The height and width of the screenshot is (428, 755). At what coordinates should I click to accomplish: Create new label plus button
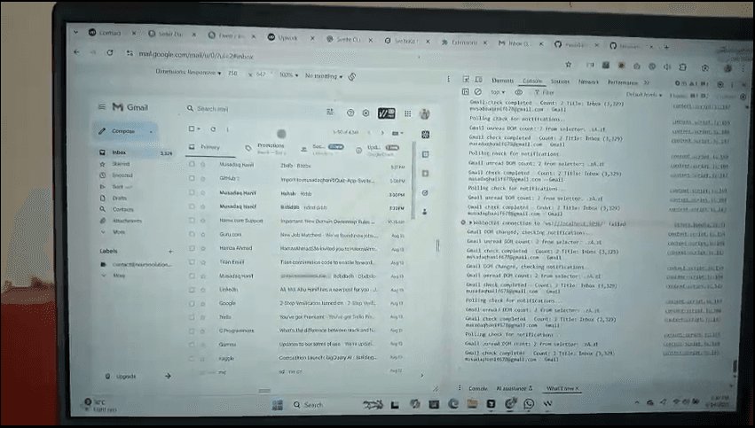tap(170, 251)
